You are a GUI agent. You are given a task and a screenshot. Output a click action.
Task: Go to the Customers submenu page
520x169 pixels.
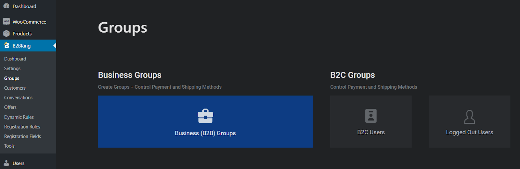tap(15, 88)
